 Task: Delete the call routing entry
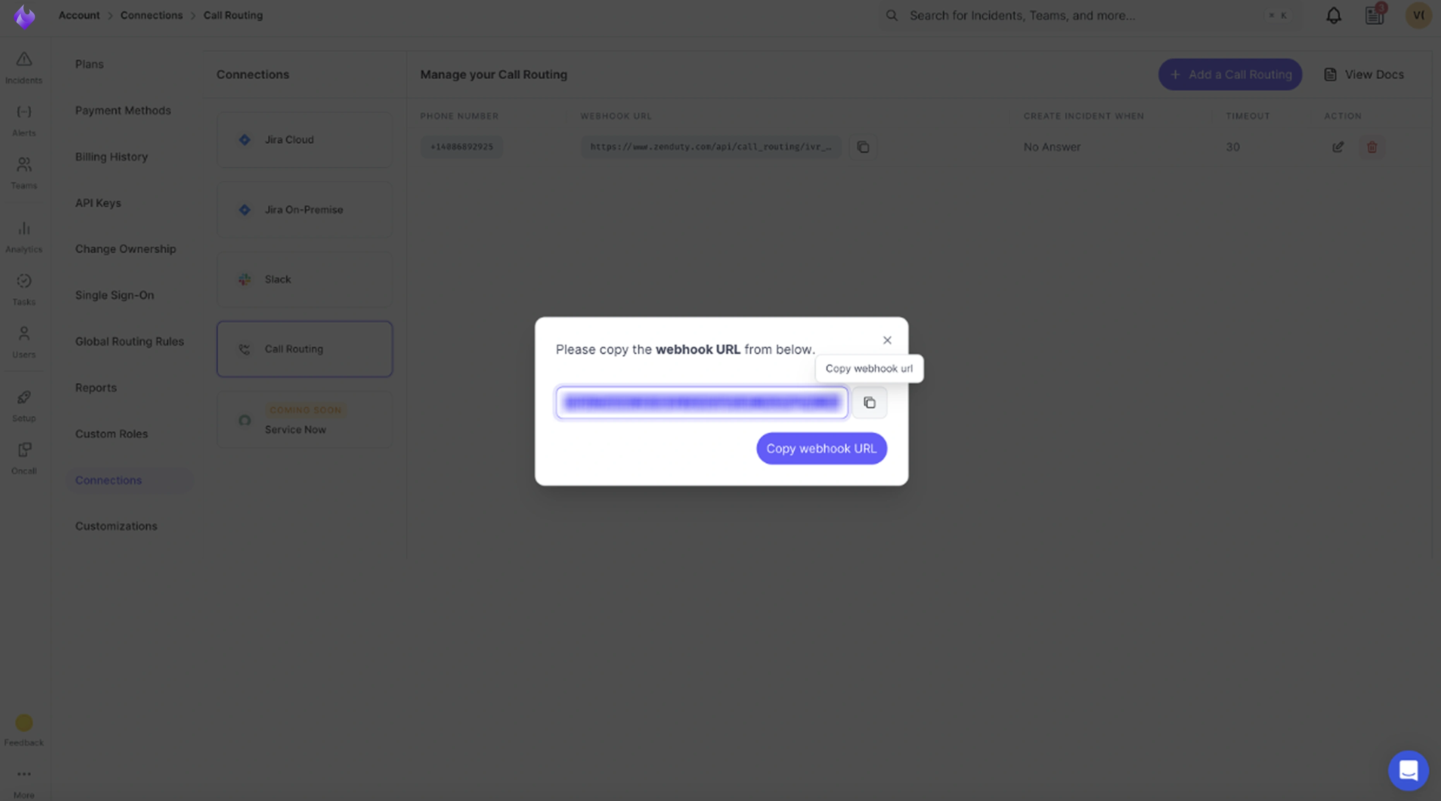[x=1372, y=147]
